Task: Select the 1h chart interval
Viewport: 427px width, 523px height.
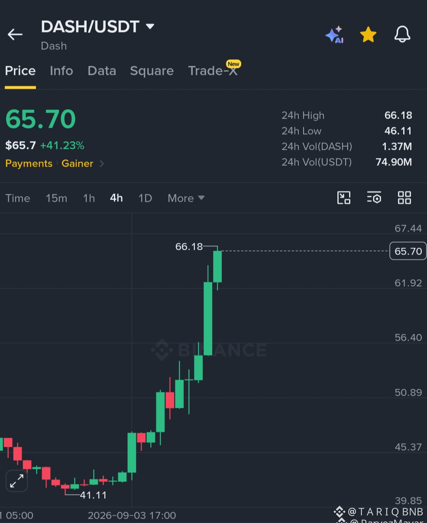Action: pos(89,198)
